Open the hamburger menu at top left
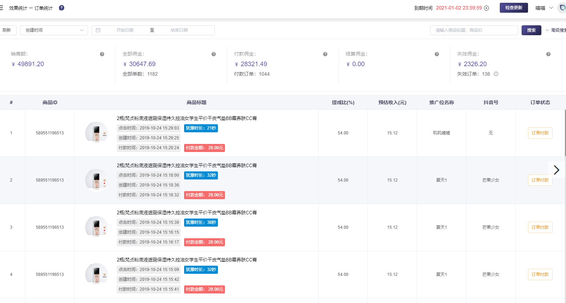Viewport: 566px width, 303px height. click(1, 8)
